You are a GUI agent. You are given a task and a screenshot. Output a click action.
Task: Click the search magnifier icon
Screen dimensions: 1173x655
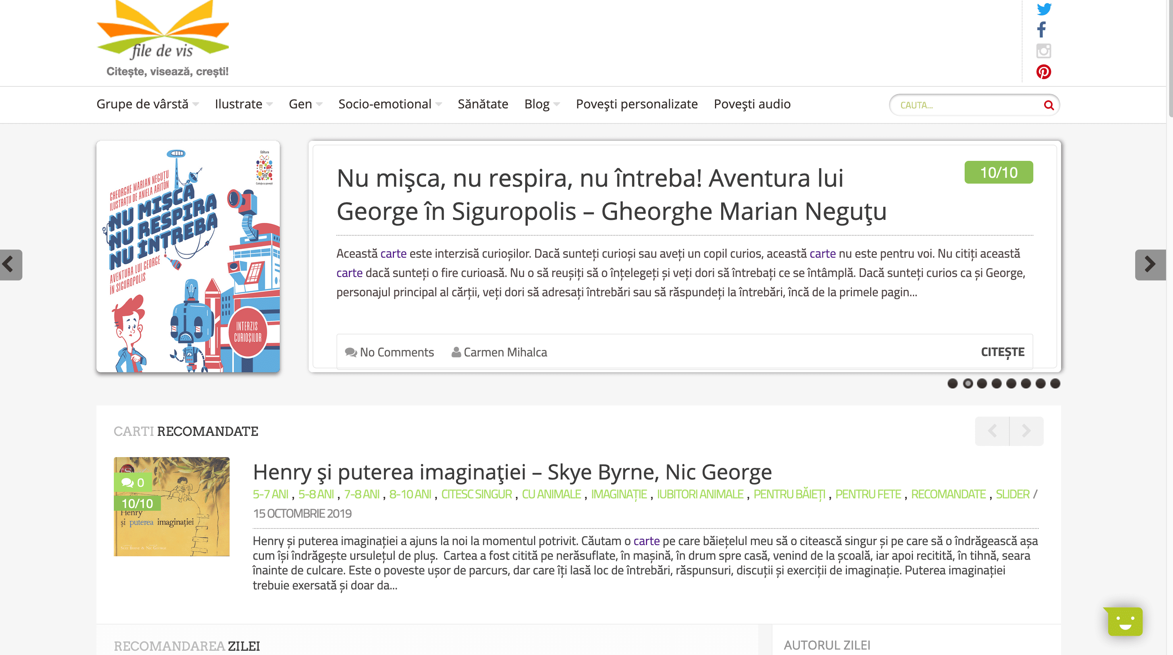pyautogui.click(x=1049, y=105)
